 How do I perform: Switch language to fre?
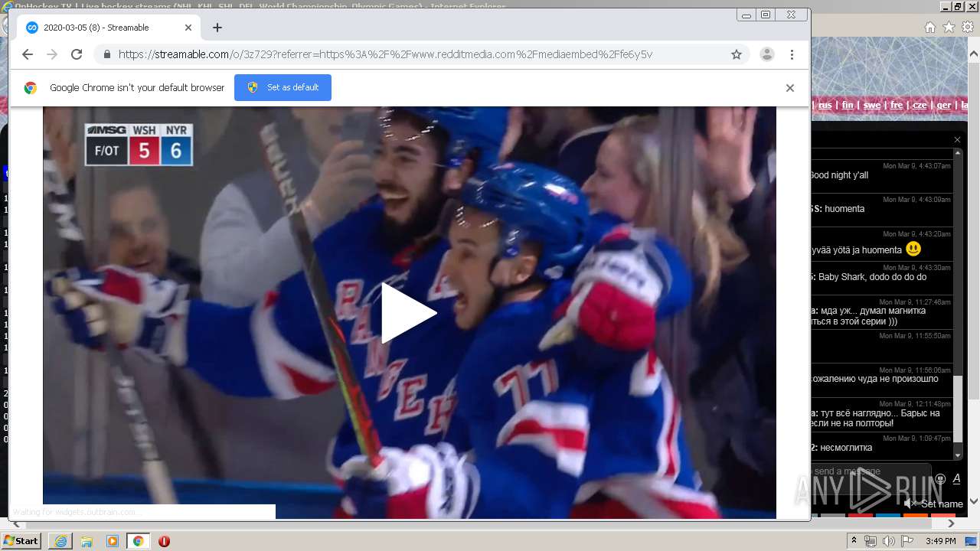897,105
